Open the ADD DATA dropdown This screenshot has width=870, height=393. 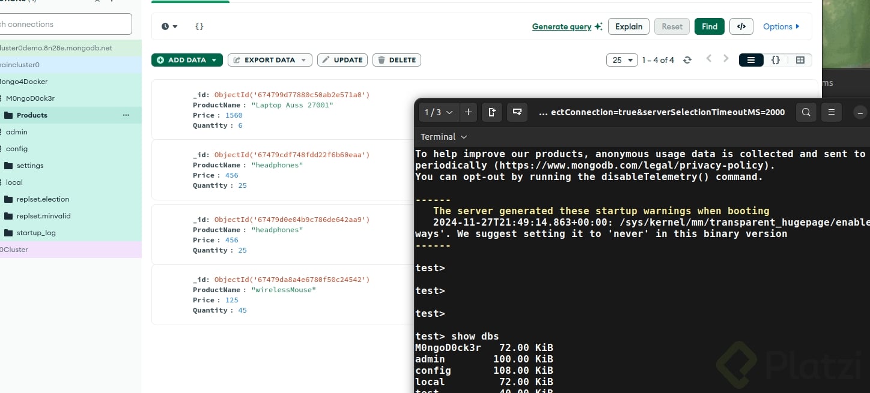pos(187,60)
